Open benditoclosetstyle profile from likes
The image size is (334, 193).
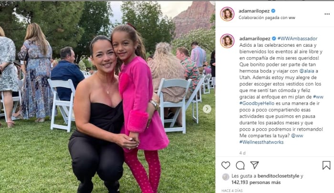point(278,176)
